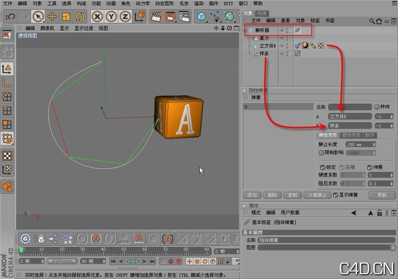Click rigid spring tag on 解析器
This screenshot has height=279, width=398.
pos(298,30)
